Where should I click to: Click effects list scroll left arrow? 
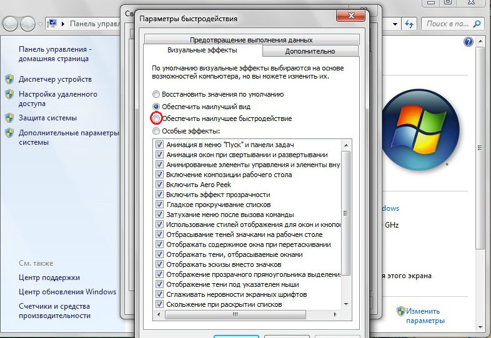point(159,314)
